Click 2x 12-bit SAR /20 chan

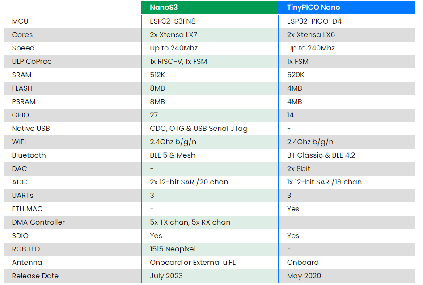(x=189, y=182)
